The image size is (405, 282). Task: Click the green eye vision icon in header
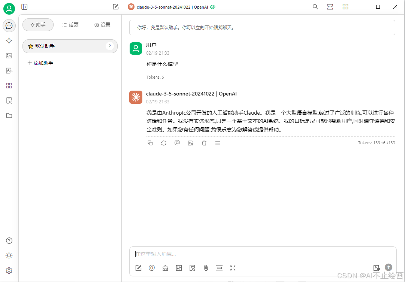(x=212, y=7)
